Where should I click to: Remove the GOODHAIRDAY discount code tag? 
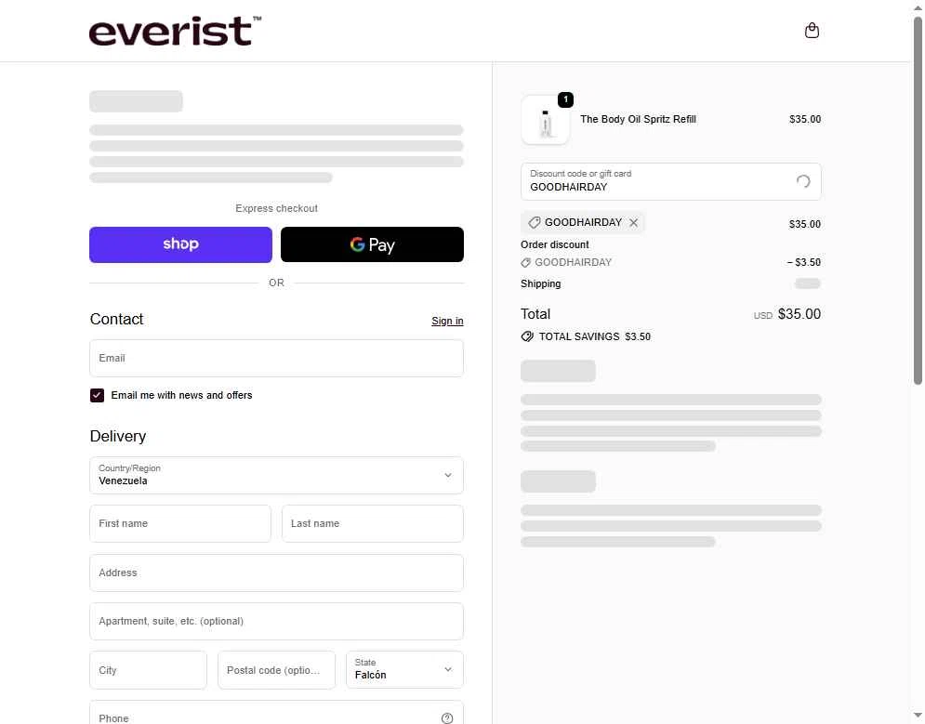(634, 223)
